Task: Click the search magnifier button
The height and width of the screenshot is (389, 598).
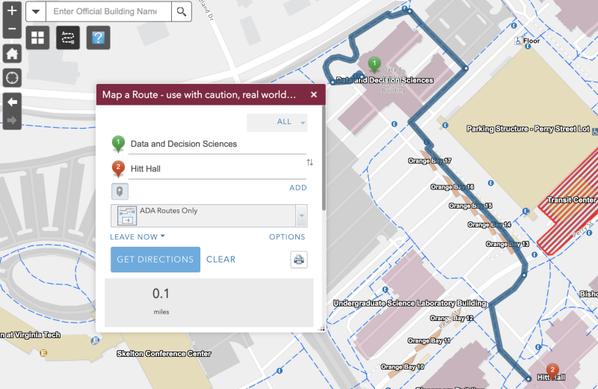Action: [182, 11]
